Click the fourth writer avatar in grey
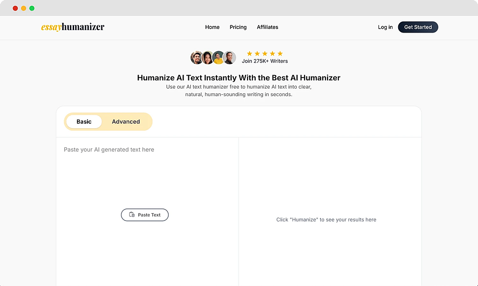Image resolution: width=478 pixels, height=286 pixels. tap(229, 57)
